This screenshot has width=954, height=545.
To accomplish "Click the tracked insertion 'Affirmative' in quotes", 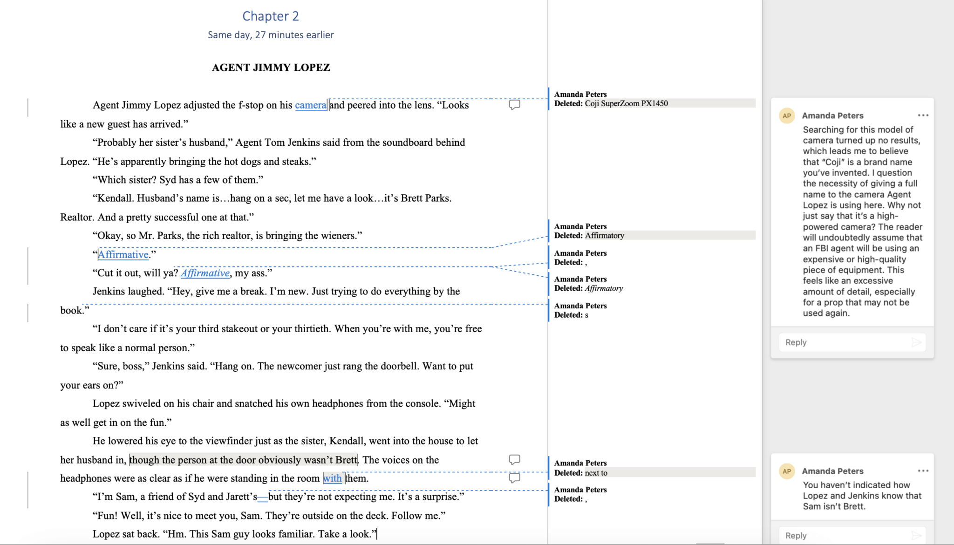I will pos(123,255).
